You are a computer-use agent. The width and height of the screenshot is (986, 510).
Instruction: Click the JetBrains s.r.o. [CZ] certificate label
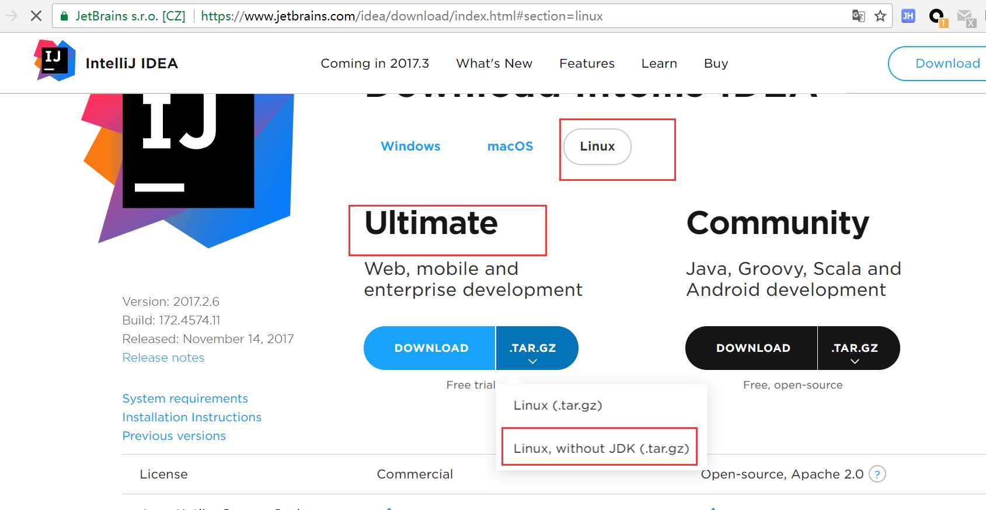pyautogui.click(x=130, y=16)
